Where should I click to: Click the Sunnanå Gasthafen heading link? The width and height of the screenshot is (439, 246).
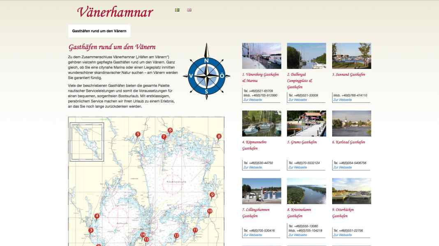tap(349, 75)
